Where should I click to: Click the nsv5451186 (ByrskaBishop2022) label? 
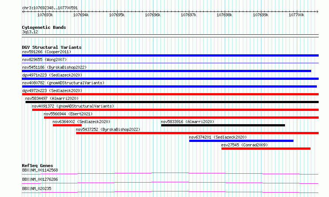point(54,67)
